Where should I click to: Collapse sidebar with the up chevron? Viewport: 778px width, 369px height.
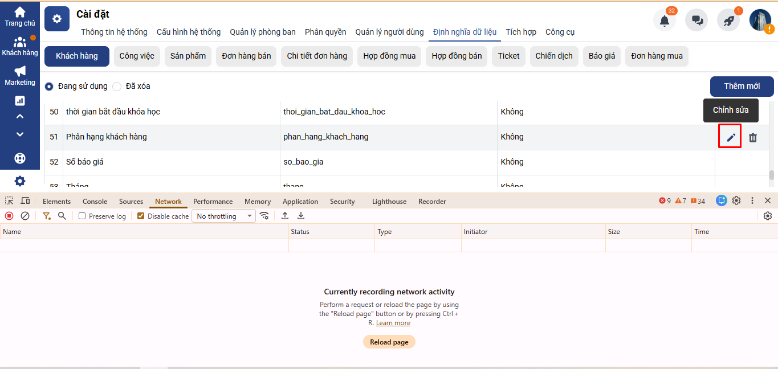click(x=20, y=117)
